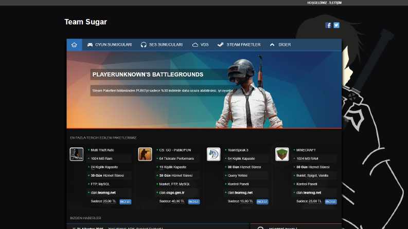Screen dimensions: 408x229
Task: Click 'CS: GO - Public/FUN' package name
Action: tap(175, 150)
